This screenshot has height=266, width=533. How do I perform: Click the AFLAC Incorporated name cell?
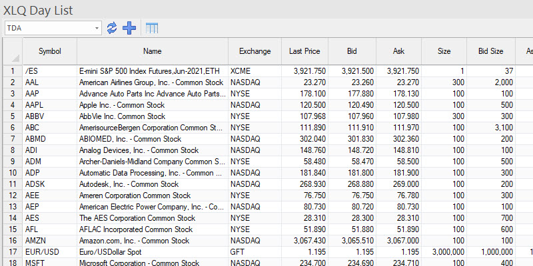click(x=153, y=229)
